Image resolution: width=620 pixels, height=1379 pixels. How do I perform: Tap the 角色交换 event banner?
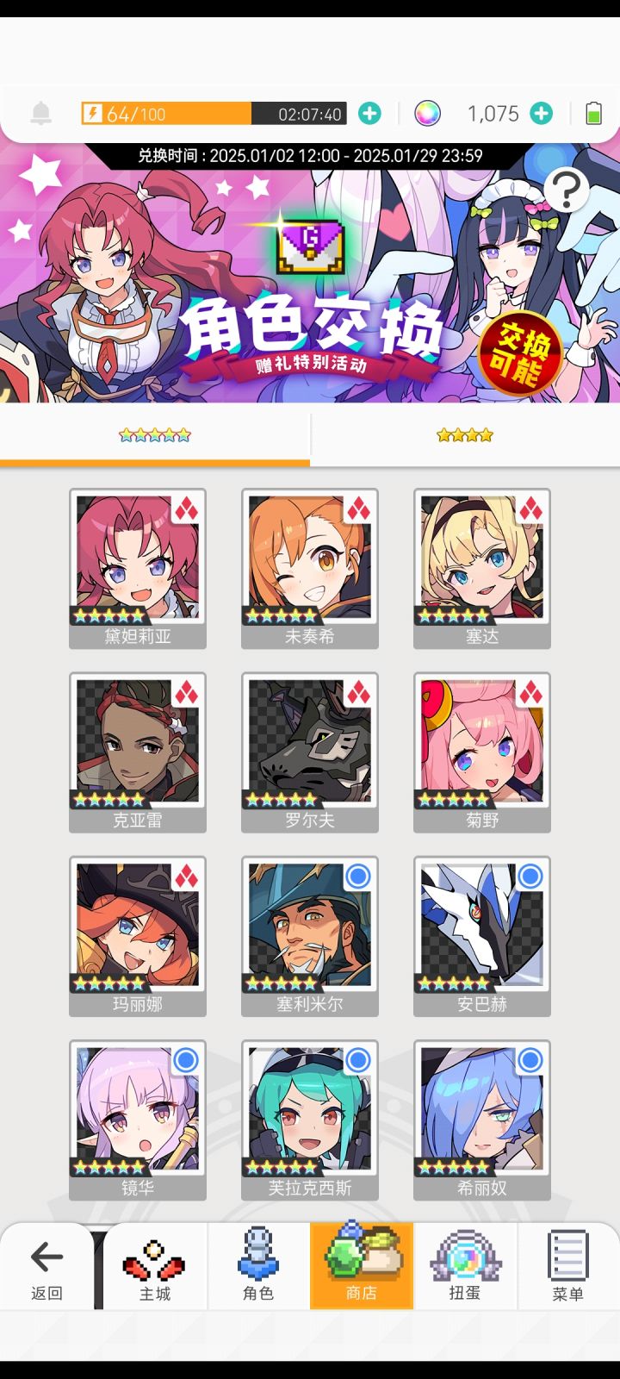click(x=310, y=274)
